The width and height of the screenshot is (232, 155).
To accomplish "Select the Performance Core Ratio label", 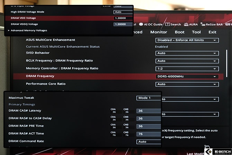I will coord(46,84).
